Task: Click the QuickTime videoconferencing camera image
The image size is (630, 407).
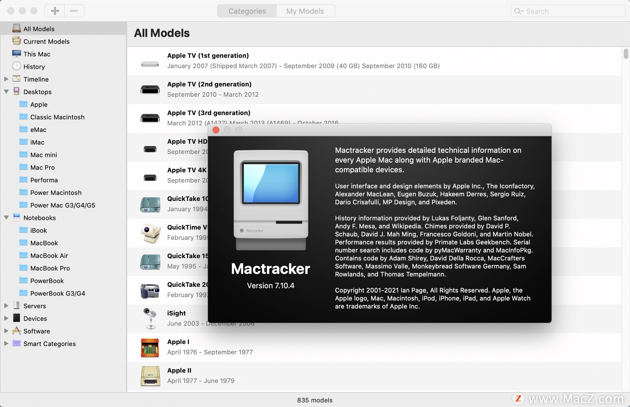Action: [151, 233]
